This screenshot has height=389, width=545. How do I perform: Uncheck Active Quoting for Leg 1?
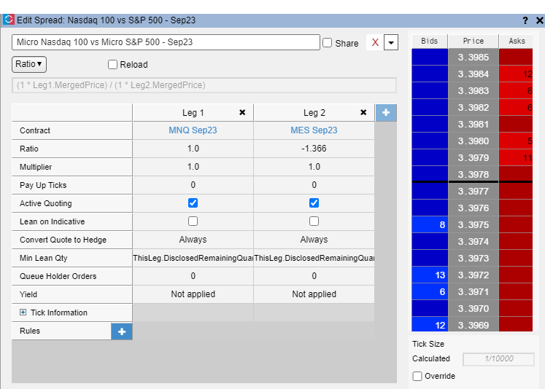(x=193, y=203)
